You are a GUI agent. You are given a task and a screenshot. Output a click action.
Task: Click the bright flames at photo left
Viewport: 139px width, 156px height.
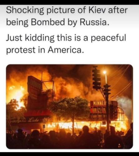[17, 94]
